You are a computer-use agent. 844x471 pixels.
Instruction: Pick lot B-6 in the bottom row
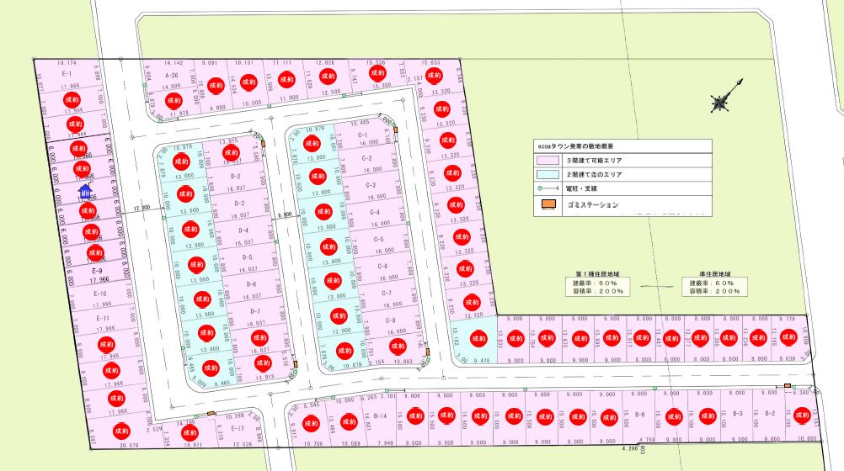tap(639, 415)
